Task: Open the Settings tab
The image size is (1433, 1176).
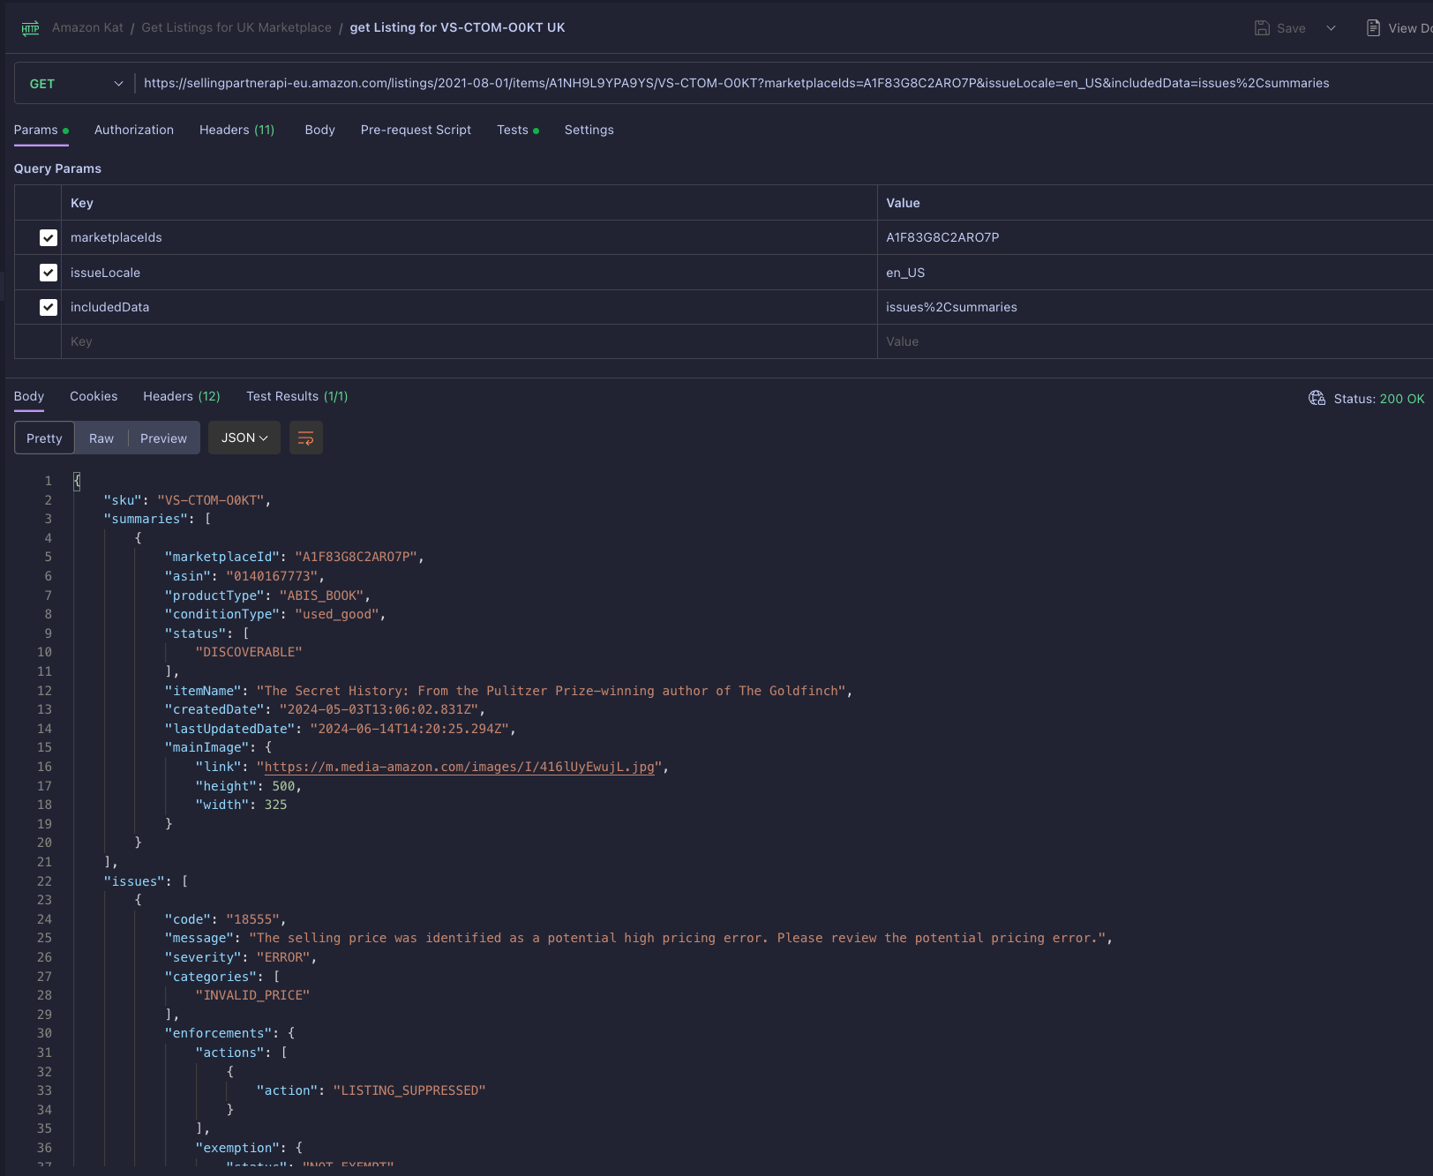Action: point(589,130)
